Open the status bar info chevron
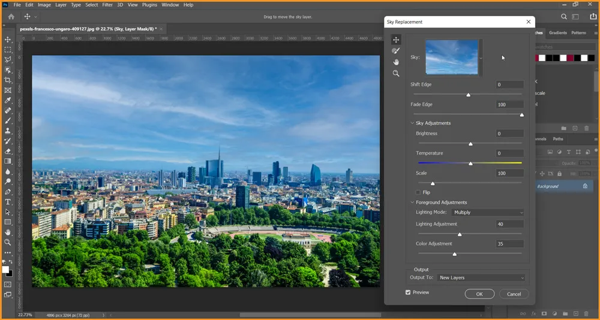 [103, 315]
